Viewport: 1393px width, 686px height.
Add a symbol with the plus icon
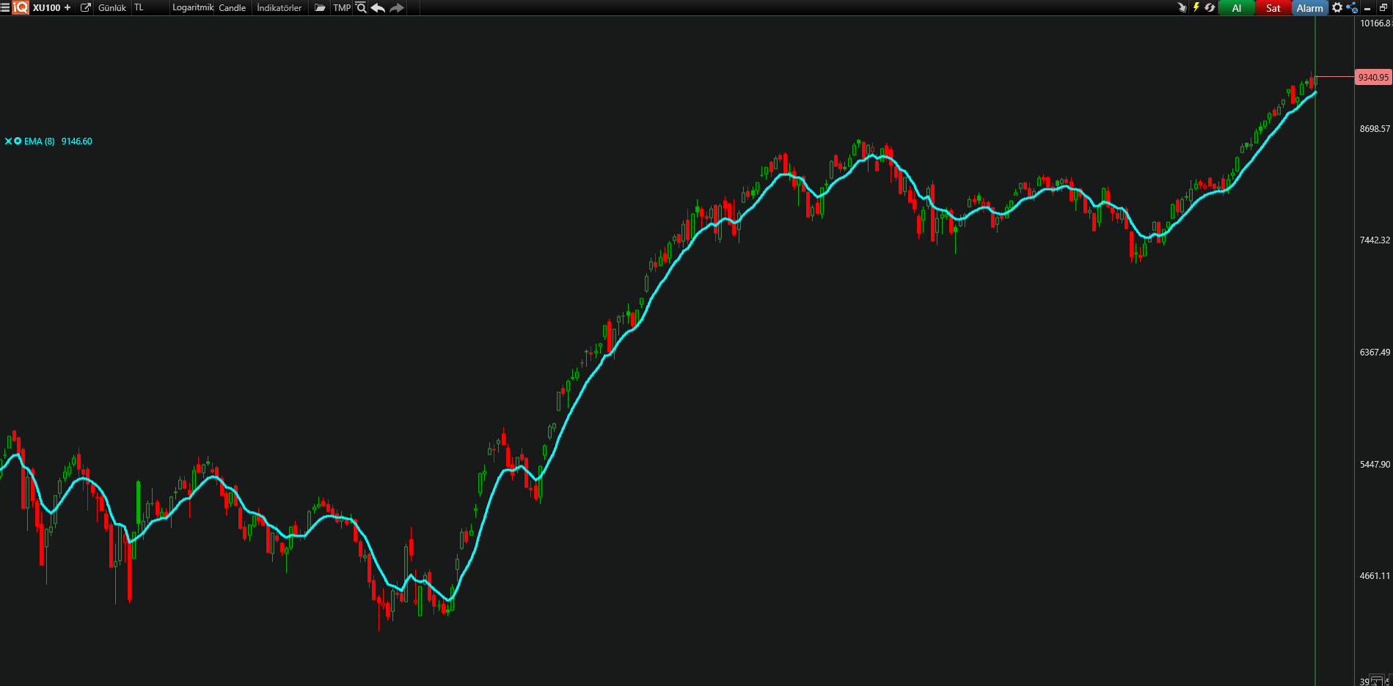(x=67, y=7)
